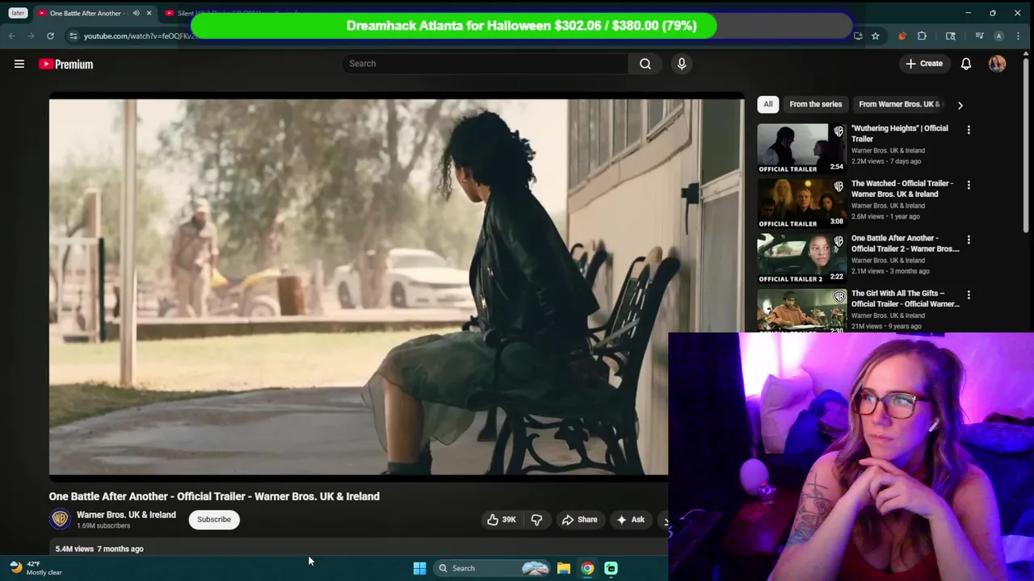
Task: Open Wuthering Heights trailer thumbnail
Action: pyautogui.click(x=802, y=148)
